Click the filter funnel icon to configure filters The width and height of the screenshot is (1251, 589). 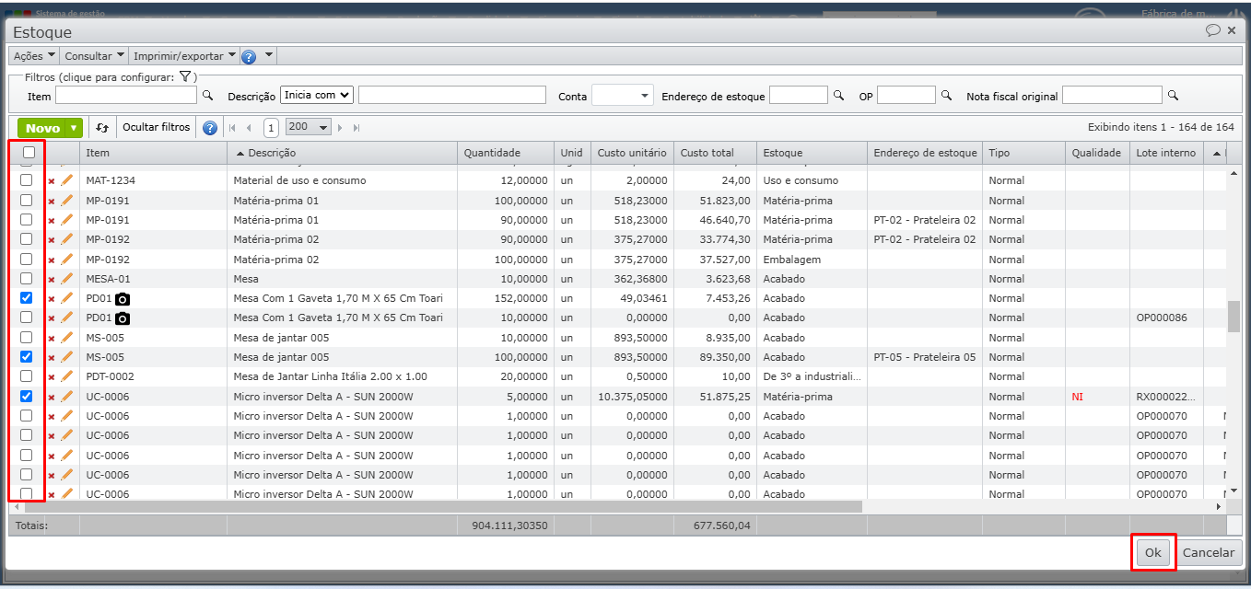click(184, 77)
